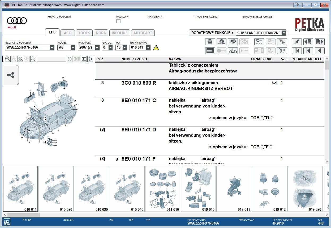Open the binoculars search tool
Screen dimensions: 331x228
tap(233, 42)
